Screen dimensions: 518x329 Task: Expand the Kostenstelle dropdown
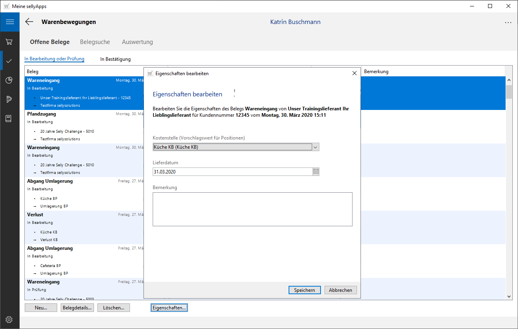315,147
